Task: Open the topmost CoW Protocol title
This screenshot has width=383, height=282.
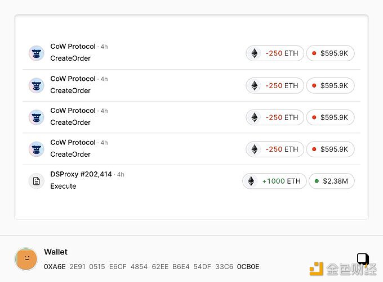Action: (73, 46)
